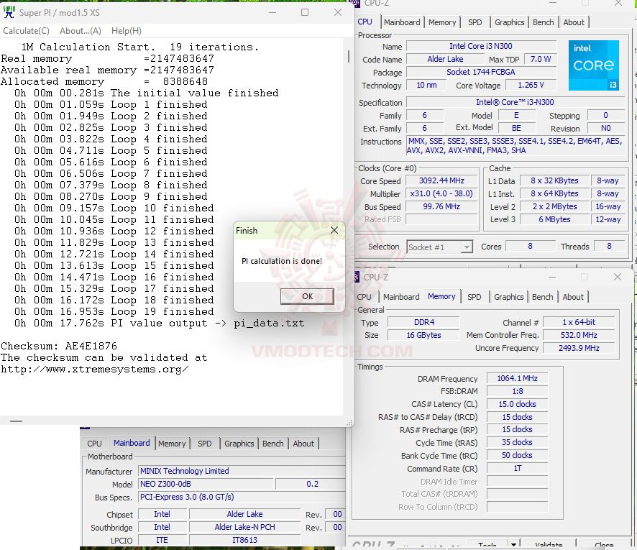
Task: Switch to Mainboard tab in top CPU-Z window
Action: pos(402,22)
